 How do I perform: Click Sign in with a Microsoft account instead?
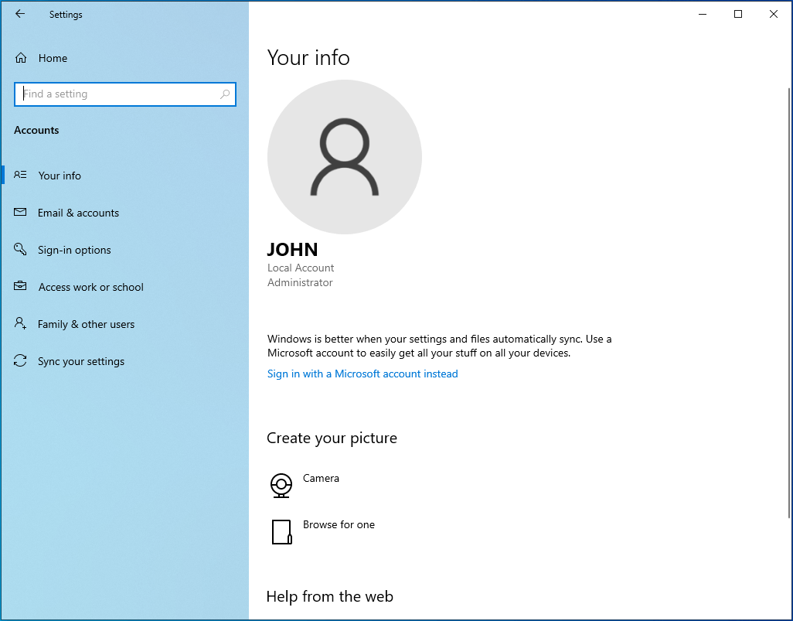pos(362,374)
